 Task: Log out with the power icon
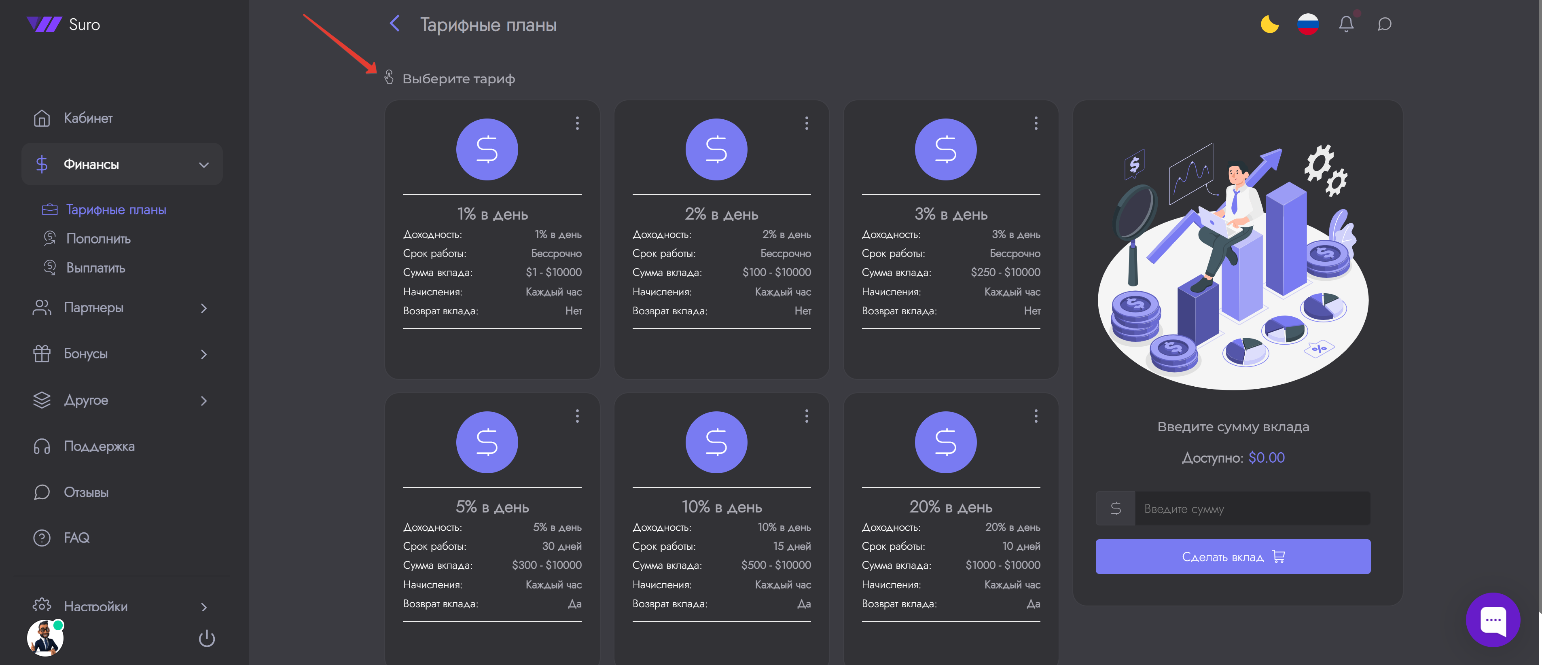pos(207,638)
